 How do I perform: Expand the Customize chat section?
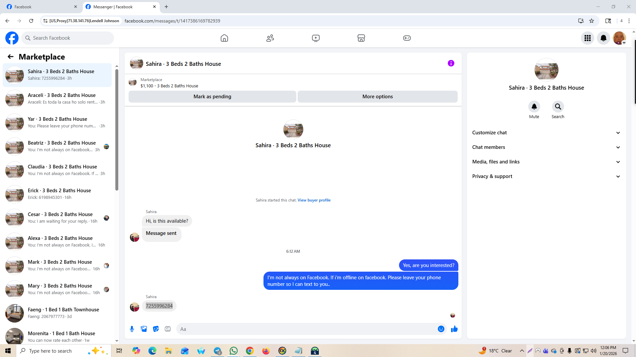pos(547,133)
